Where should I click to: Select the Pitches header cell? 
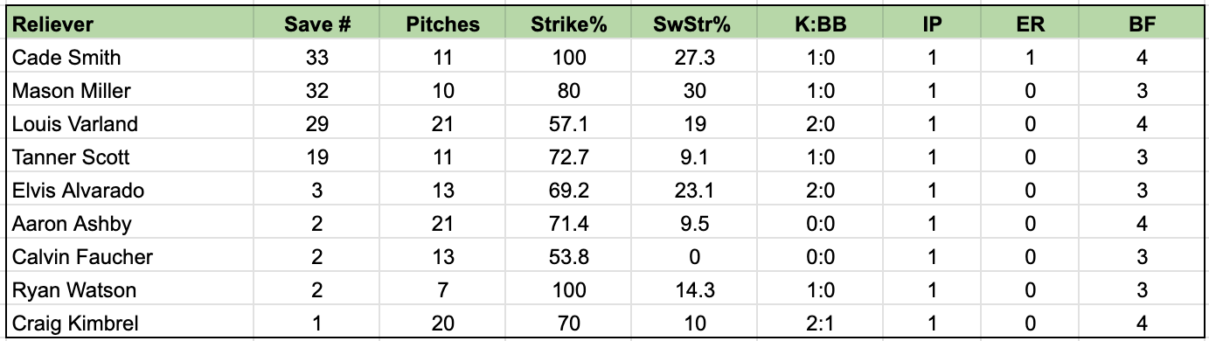[443, 24]
